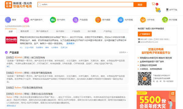Open 新产品新技术 pink lightbulb icon
This screenshot has width=183, height=109.
(27, 20)
